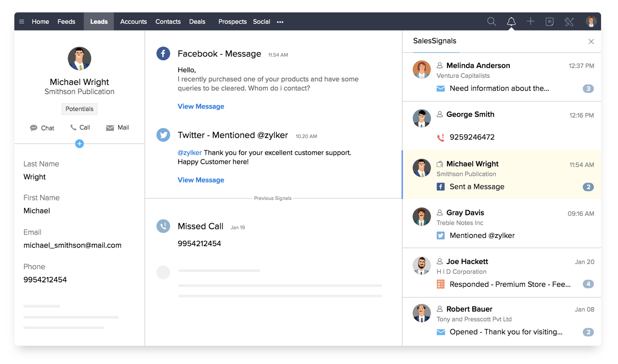Image resolution: width=618 pixels, height=364 pixels.
Task: Click the Twitter icon beside Twitter - Mentioned
Action: pyautogui.click(x=163, y=135)
